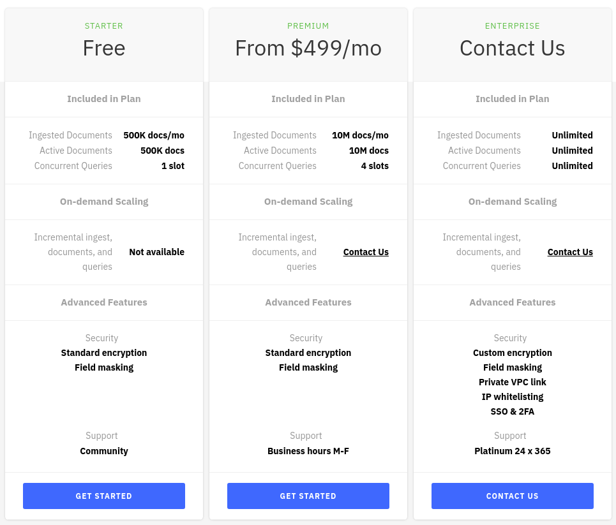Screen dimensions: 616x525
Task: Click the 10M docs value in Premium column
Action: (369, 151)
